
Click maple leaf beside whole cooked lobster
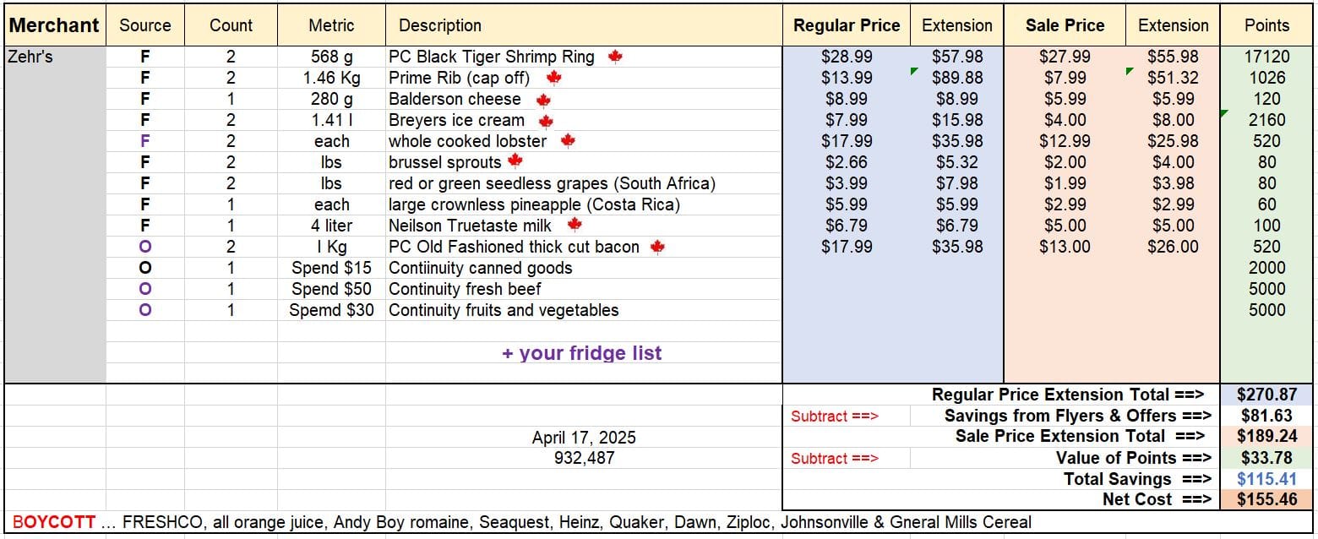pos(568,141)
